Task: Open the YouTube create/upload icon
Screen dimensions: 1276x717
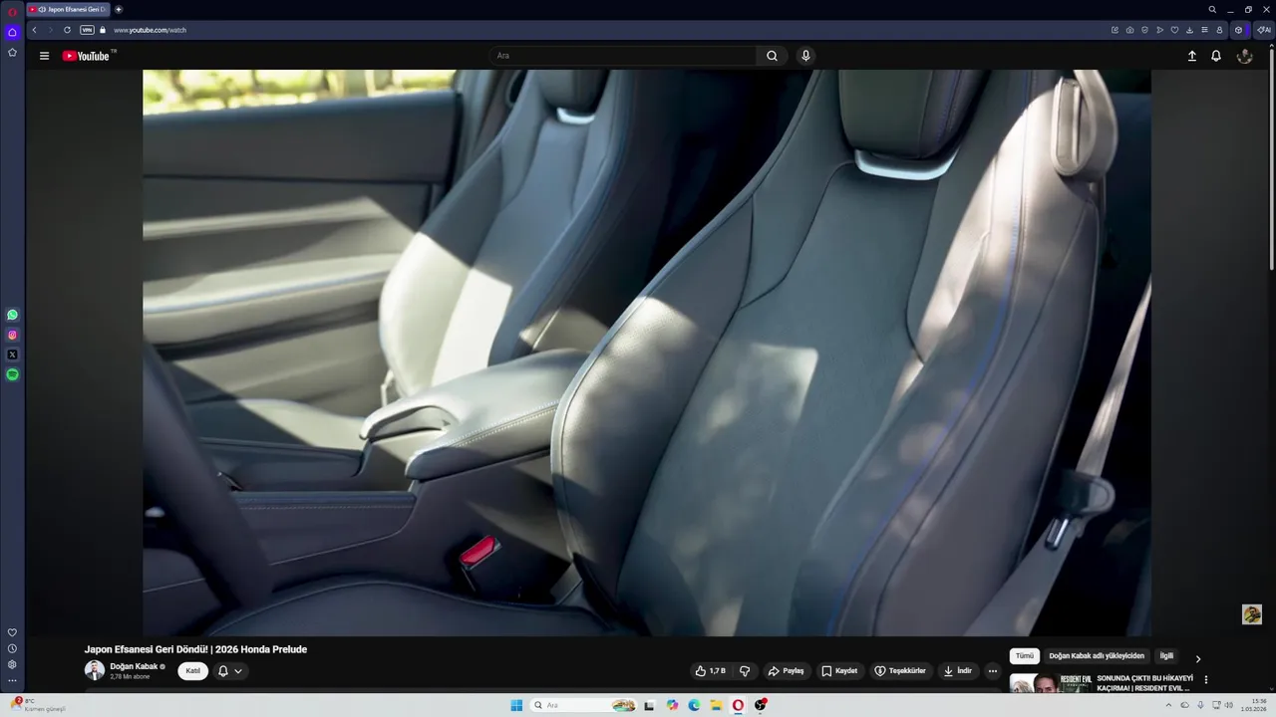Action: coord(1191,56)
